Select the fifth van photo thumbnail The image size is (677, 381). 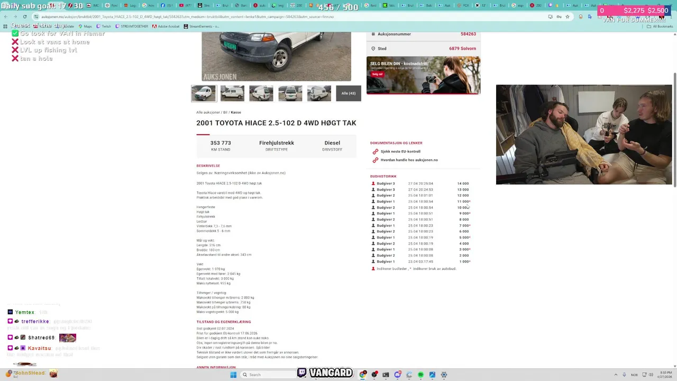click(x=319, y=93)
